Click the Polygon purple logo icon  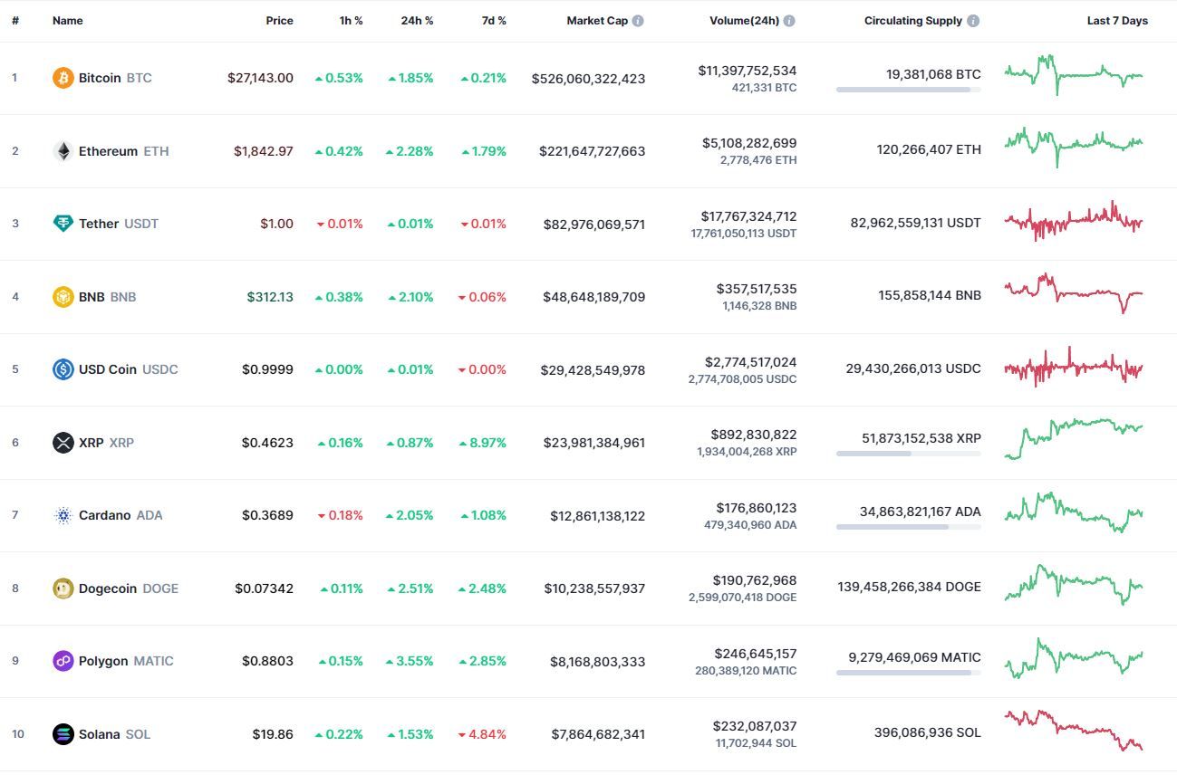[63, 661]
